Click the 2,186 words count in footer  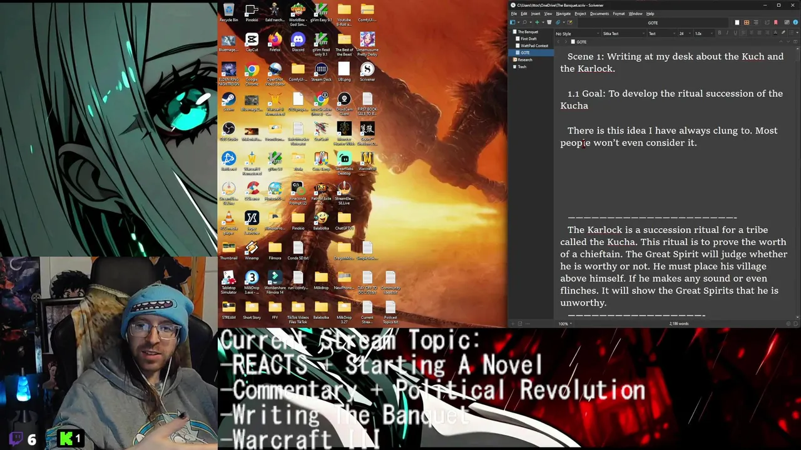tap(679, 324)
